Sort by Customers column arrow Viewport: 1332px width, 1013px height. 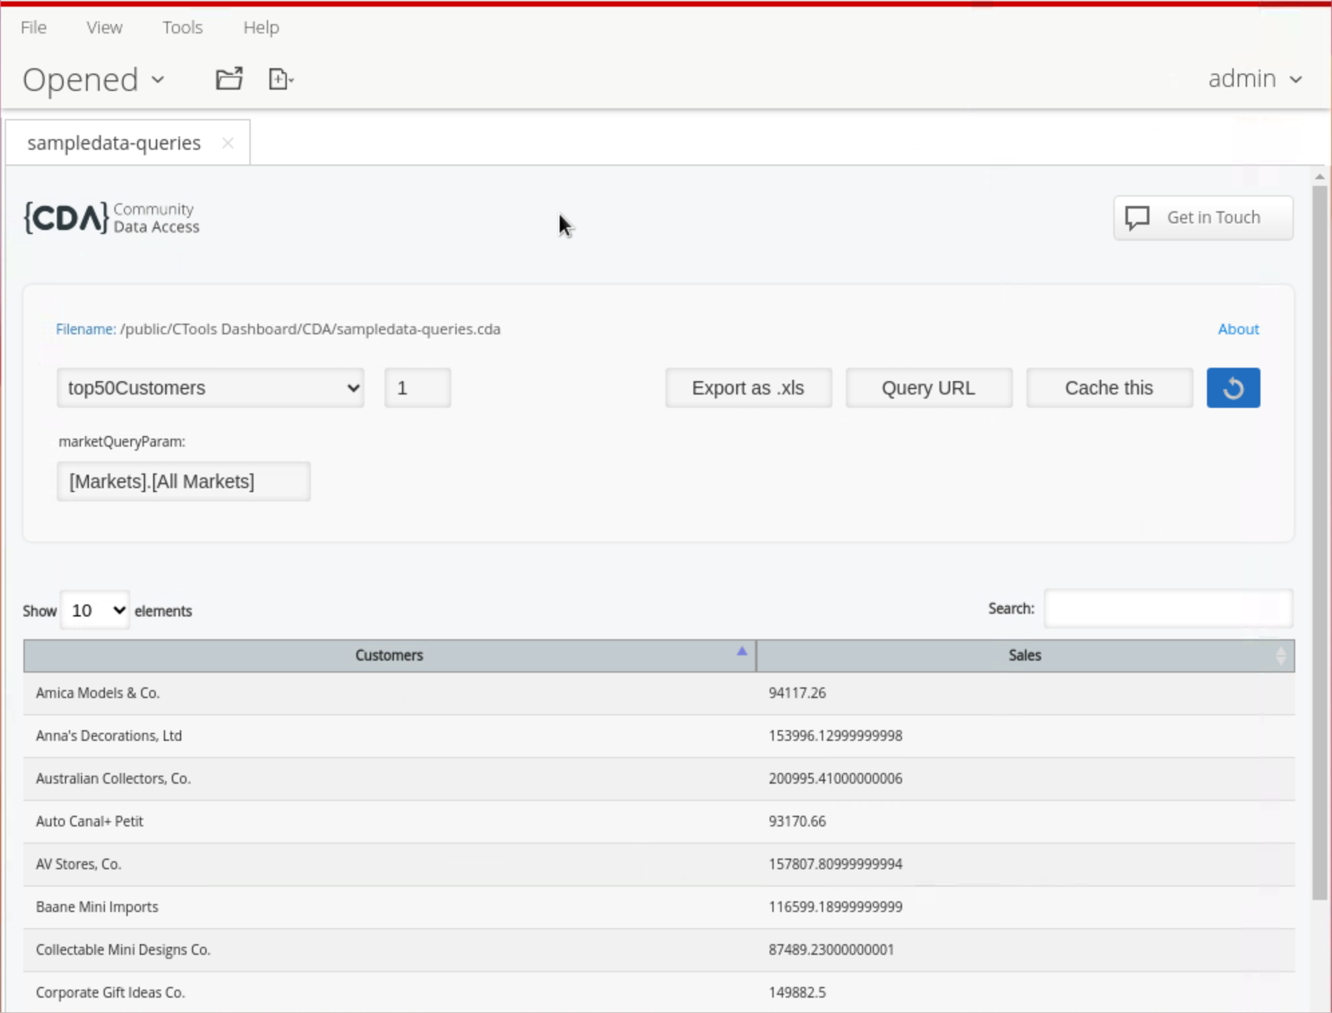pyautogui.click(x=742, y=651)
